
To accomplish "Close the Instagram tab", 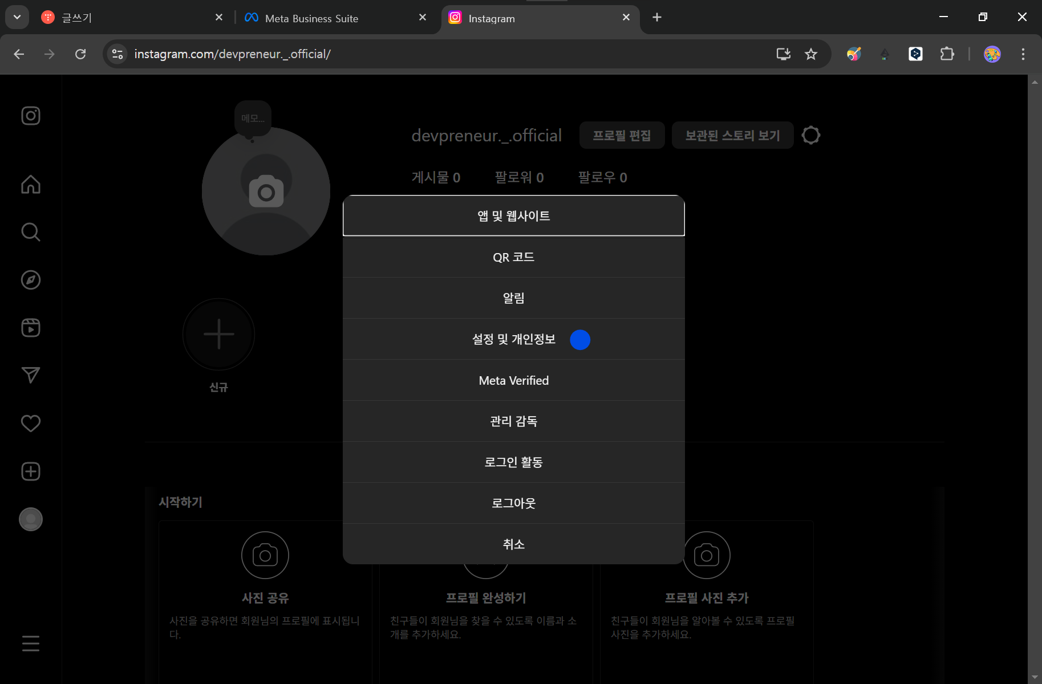I will point(626,18).
